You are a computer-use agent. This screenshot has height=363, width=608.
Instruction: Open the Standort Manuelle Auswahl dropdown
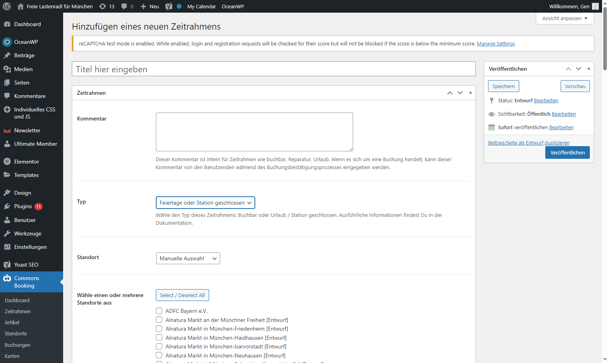pyautogui.click(x=188, y=258)
